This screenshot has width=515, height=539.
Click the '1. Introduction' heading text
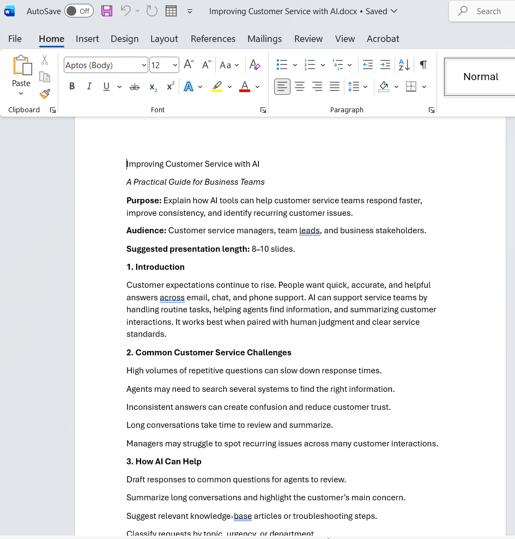[x=155, y=267]
